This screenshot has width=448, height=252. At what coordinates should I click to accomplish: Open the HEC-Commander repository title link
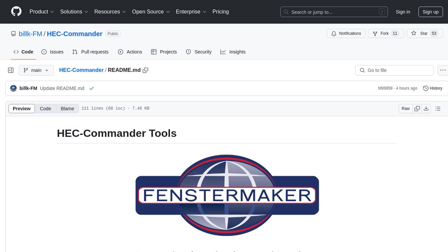[75, 34]
